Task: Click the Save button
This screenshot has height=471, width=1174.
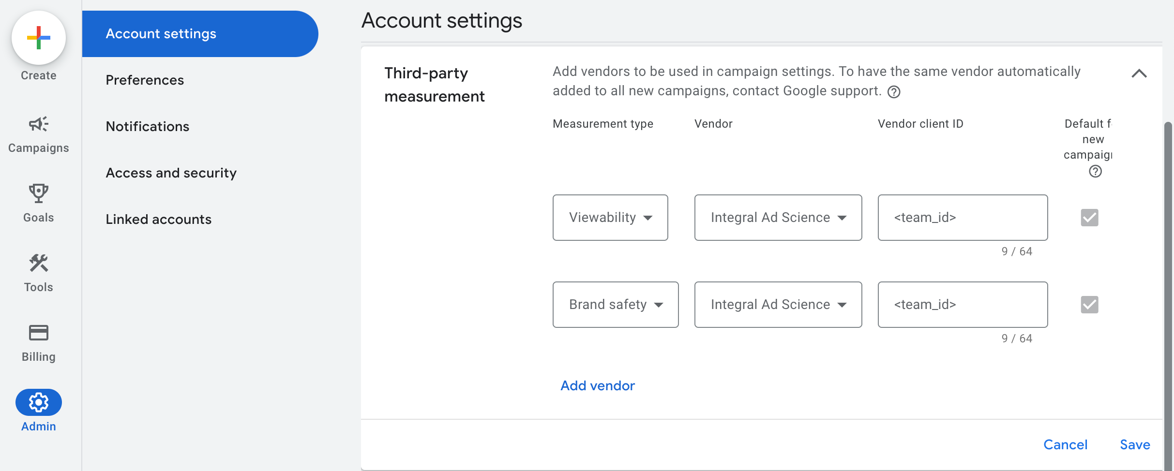Action: click(x=1135, y=444)
